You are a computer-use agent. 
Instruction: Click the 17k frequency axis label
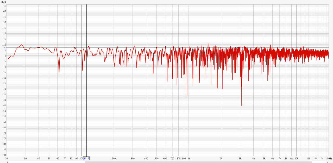(321, 158)
